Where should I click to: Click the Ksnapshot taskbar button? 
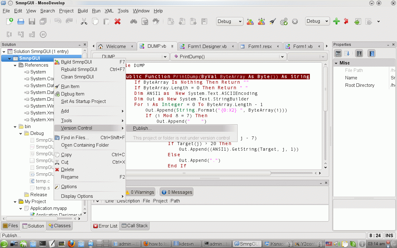(x=277, y=244)
